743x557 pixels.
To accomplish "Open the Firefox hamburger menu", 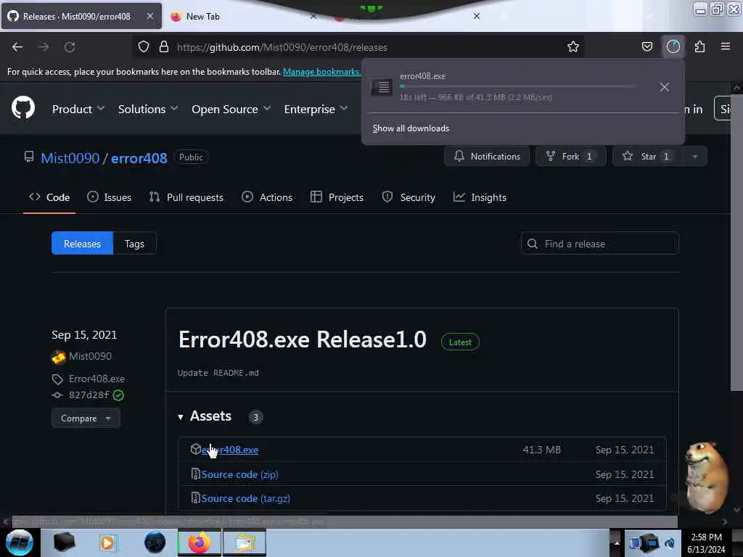I will tap(726, 47).
